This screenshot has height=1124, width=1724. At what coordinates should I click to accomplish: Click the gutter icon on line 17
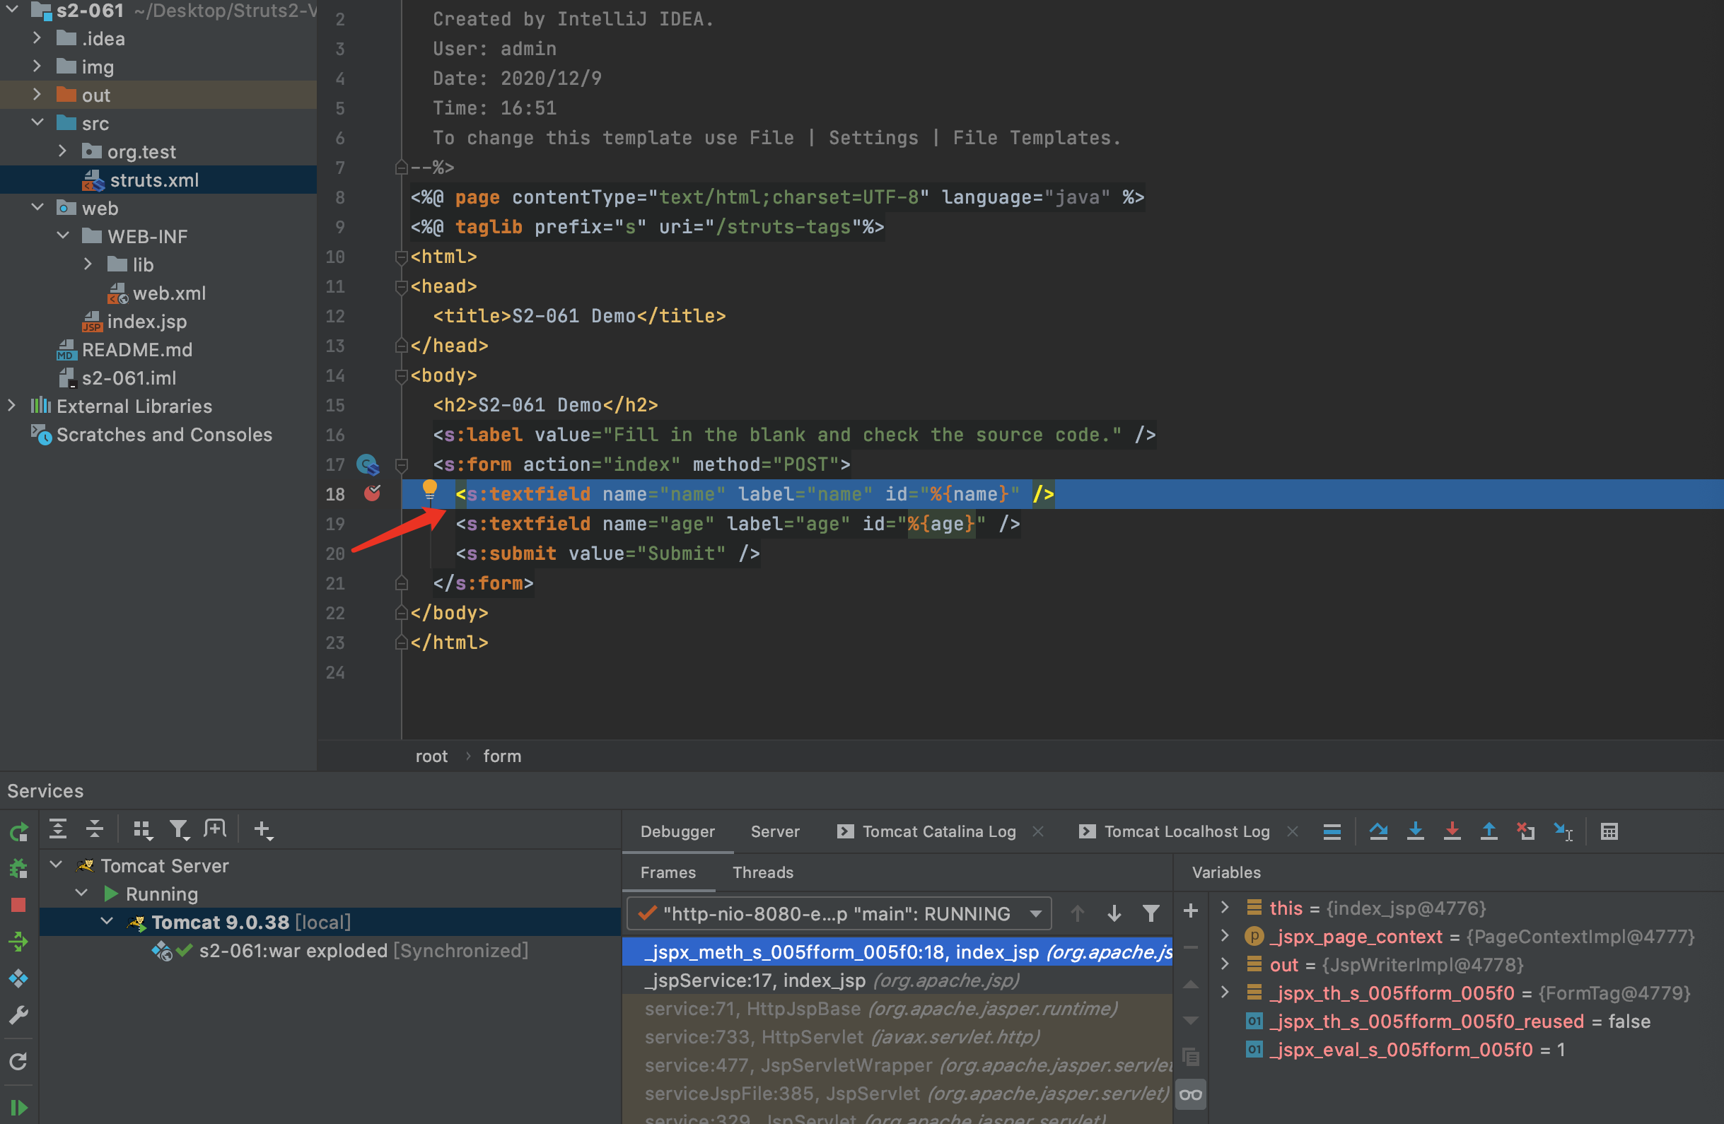coord(368,464)
